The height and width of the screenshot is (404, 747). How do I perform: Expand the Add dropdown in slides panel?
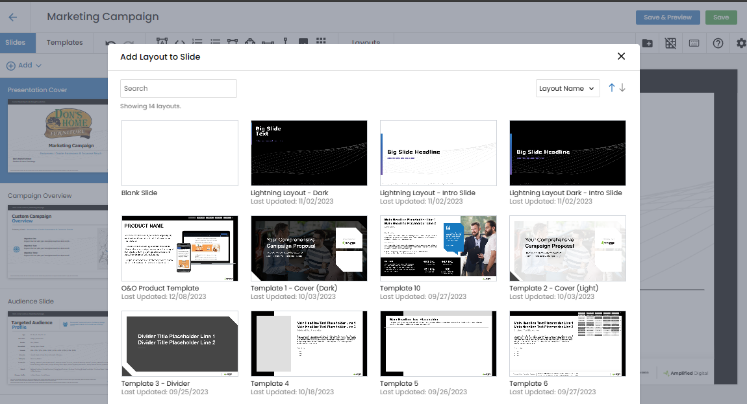(x=24, y=65)
